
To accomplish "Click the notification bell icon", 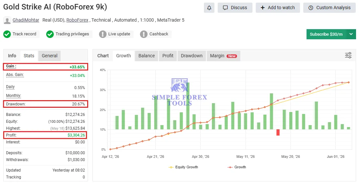I will click(209, 8).
